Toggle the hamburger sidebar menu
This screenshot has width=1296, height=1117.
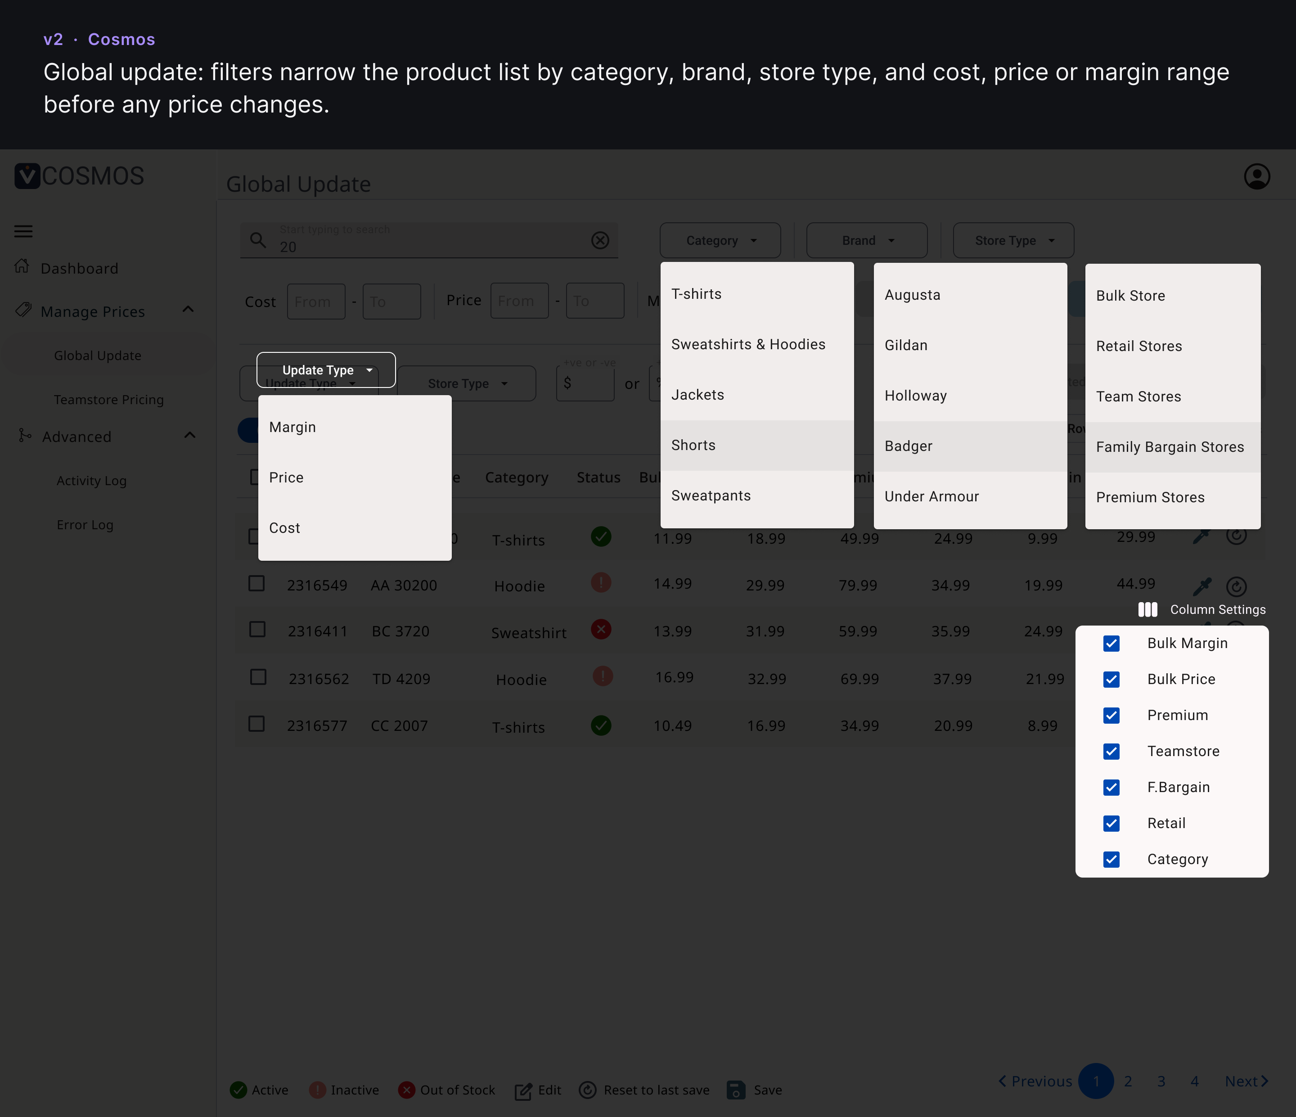(23, 231)
